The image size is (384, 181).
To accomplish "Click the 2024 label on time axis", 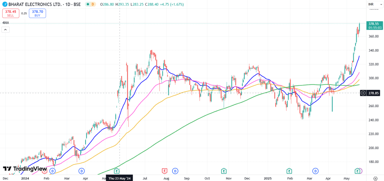I will (x=25, y=178).
